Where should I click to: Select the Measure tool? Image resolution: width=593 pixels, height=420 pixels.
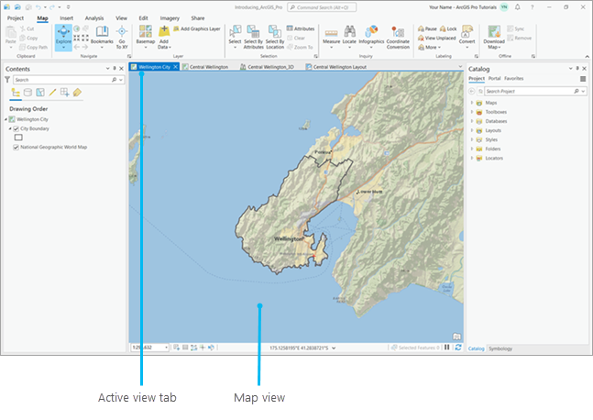[x=331, y=37]
